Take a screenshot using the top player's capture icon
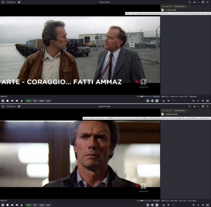Viewport: 211px width, 207px height. [148, 101]
